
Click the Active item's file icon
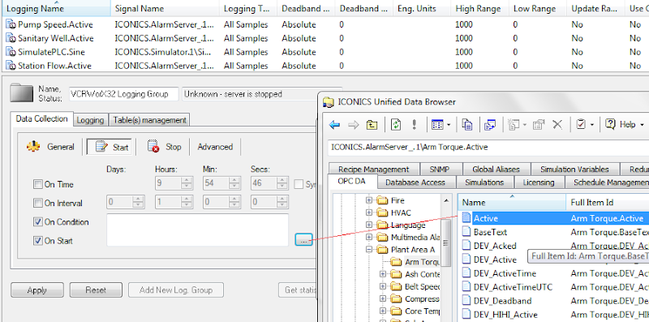[466, 218]
